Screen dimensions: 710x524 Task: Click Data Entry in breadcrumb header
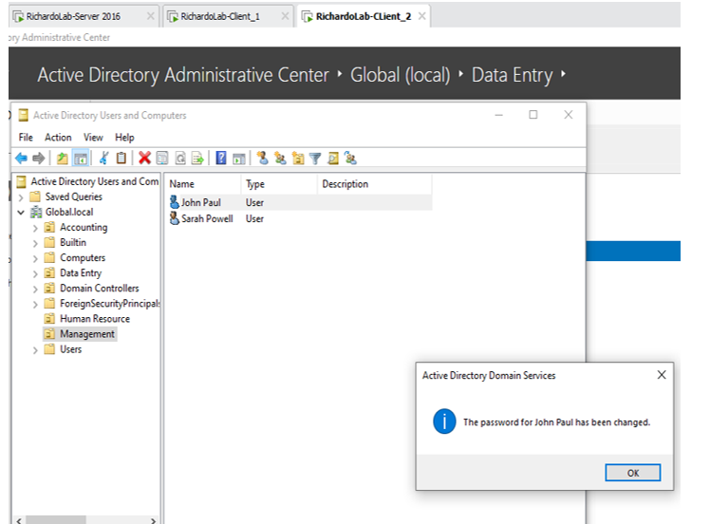[513, 75]
